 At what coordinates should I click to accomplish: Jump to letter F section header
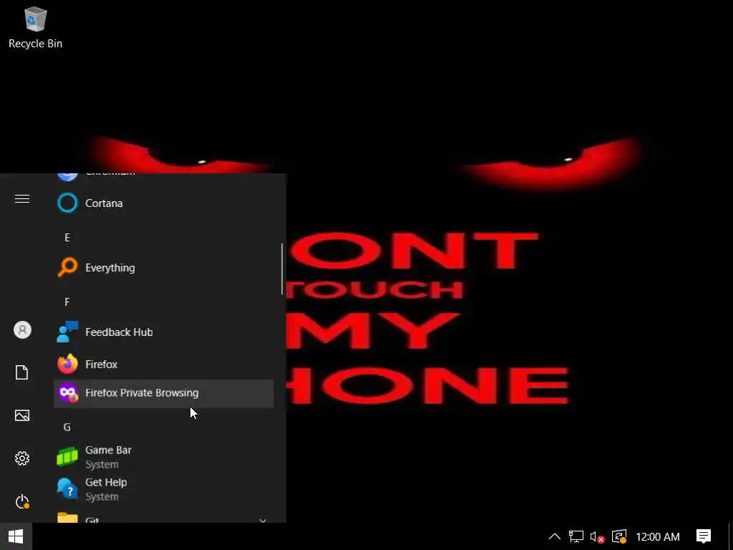pos(67,301)
